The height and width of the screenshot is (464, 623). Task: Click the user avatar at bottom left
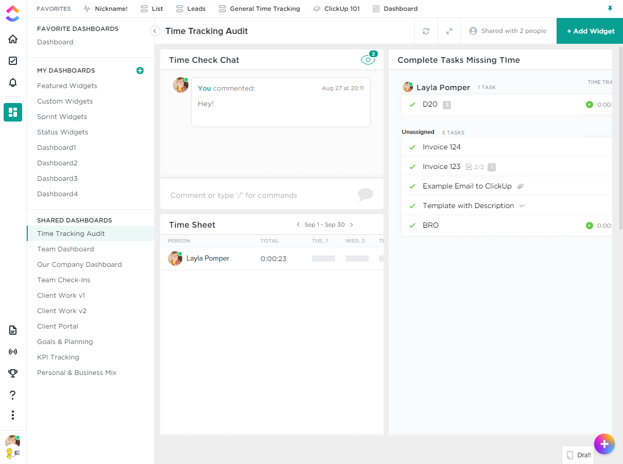coord(12,442)
